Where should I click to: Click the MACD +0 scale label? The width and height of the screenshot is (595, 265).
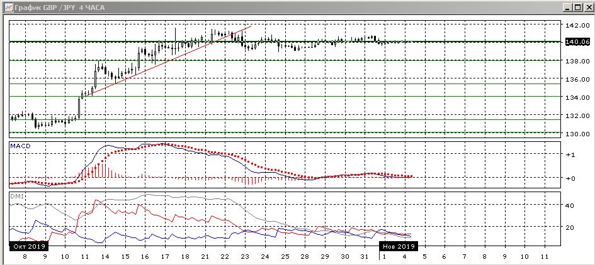click(570, 178)
